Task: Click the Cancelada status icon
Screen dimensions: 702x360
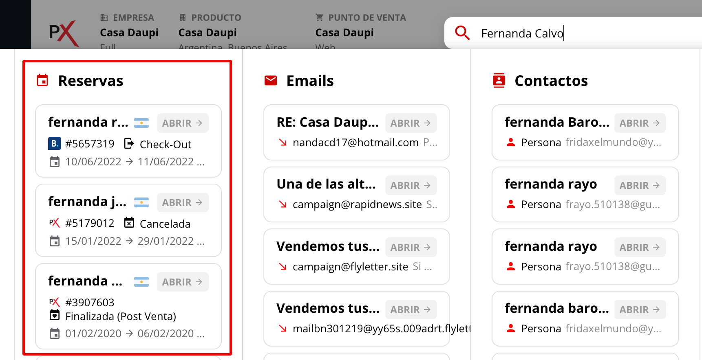Action: click(x=129, y=223)
